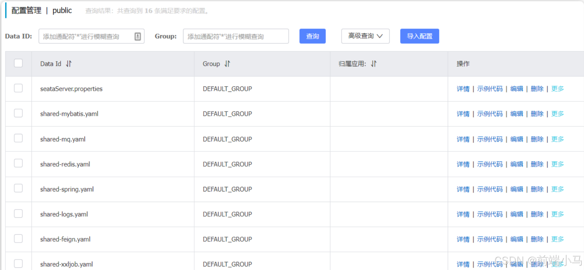
Task: Open 更多 options for shared-feign.yaml
Action: [x=557, y=239]
